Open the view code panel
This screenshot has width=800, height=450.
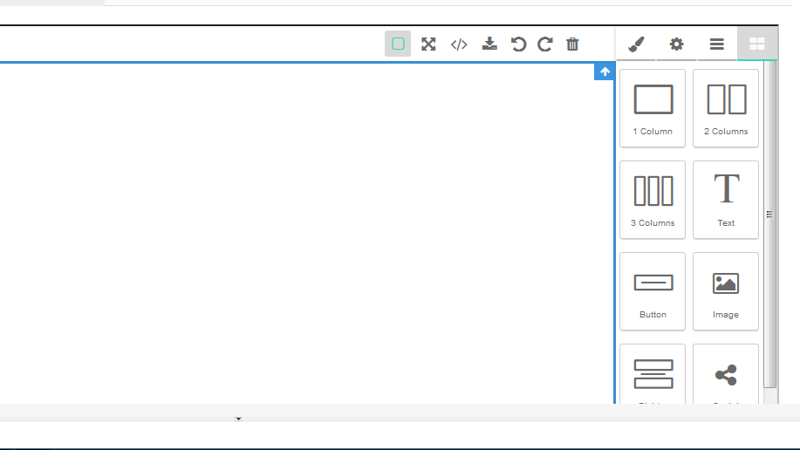(x=459, y=44)
